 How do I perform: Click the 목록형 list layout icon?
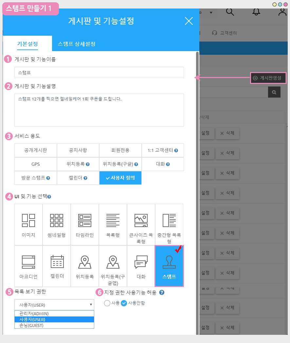tap(113, 224)
